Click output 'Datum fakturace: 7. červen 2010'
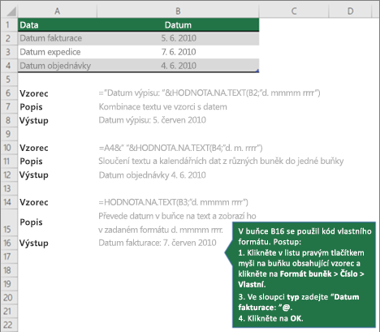This screenshot has width=380, height=332. coord(158,243)
